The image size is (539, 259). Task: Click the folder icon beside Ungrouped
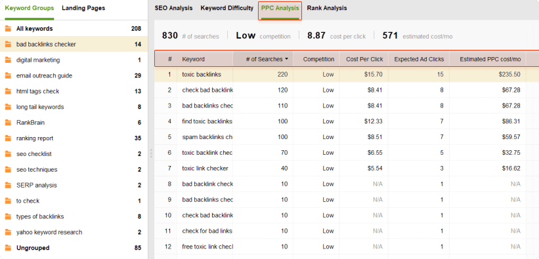tap(9, 248)
